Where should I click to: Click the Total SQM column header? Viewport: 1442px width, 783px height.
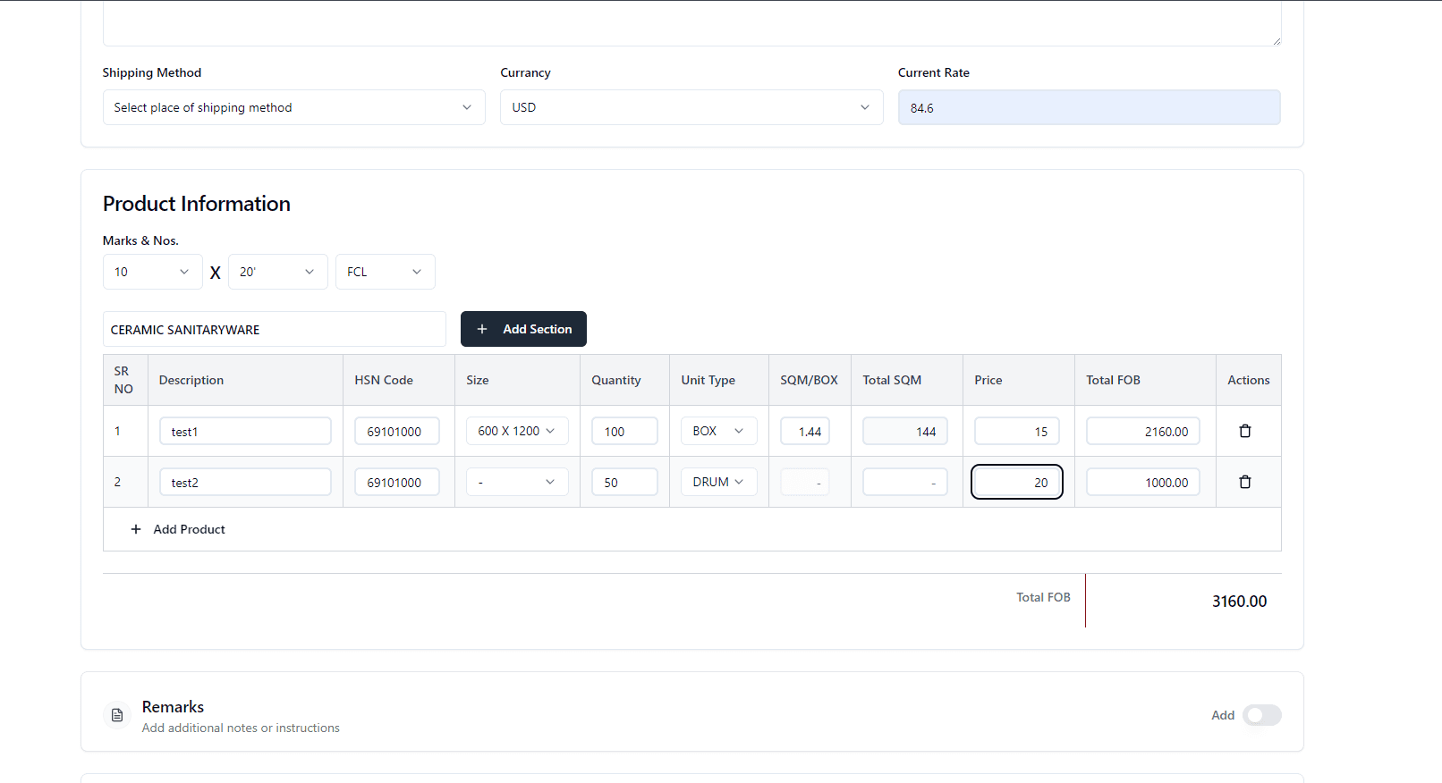(892, 380)
